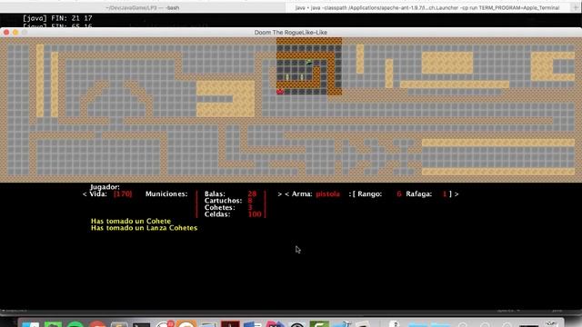582x327 pixels.
Task: Click the 'Celdas:' ammo label
Action: pyautogui.click(x=217, y=214)
